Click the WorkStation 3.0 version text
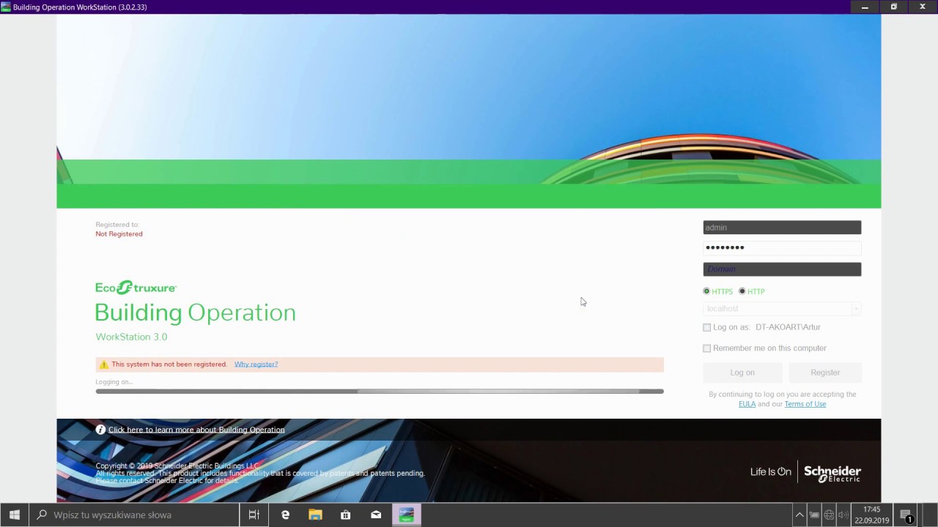The height and width of the screenshot is (527, 938). [x=131, y=337]
